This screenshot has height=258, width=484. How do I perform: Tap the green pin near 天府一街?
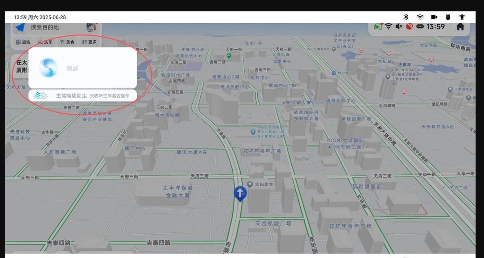click(x=229, y=56)
